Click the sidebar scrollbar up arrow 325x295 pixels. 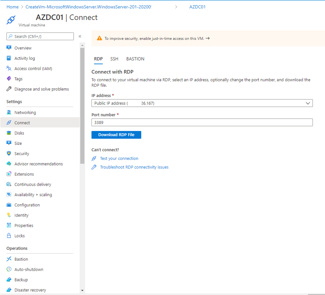(x=82, y=45)
